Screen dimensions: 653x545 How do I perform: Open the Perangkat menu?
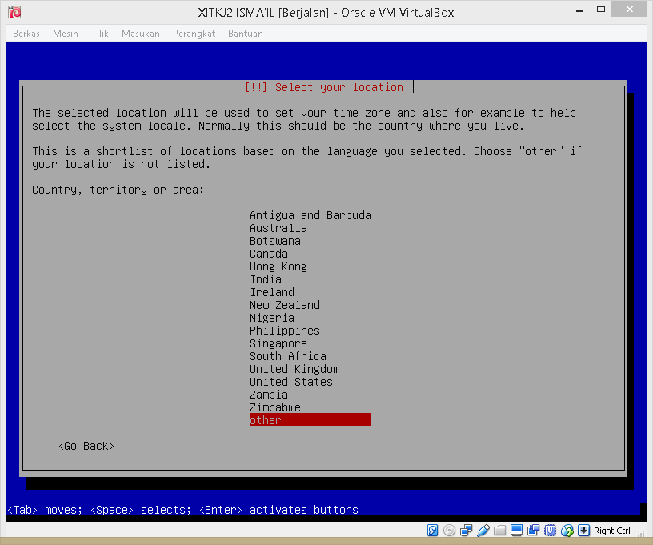[194, 34]
